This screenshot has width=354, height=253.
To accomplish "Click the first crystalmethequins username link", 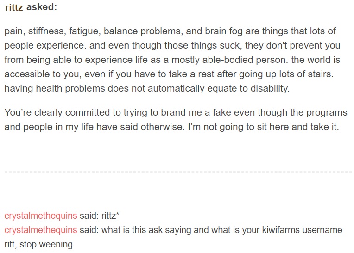I will tap(41, 216).
